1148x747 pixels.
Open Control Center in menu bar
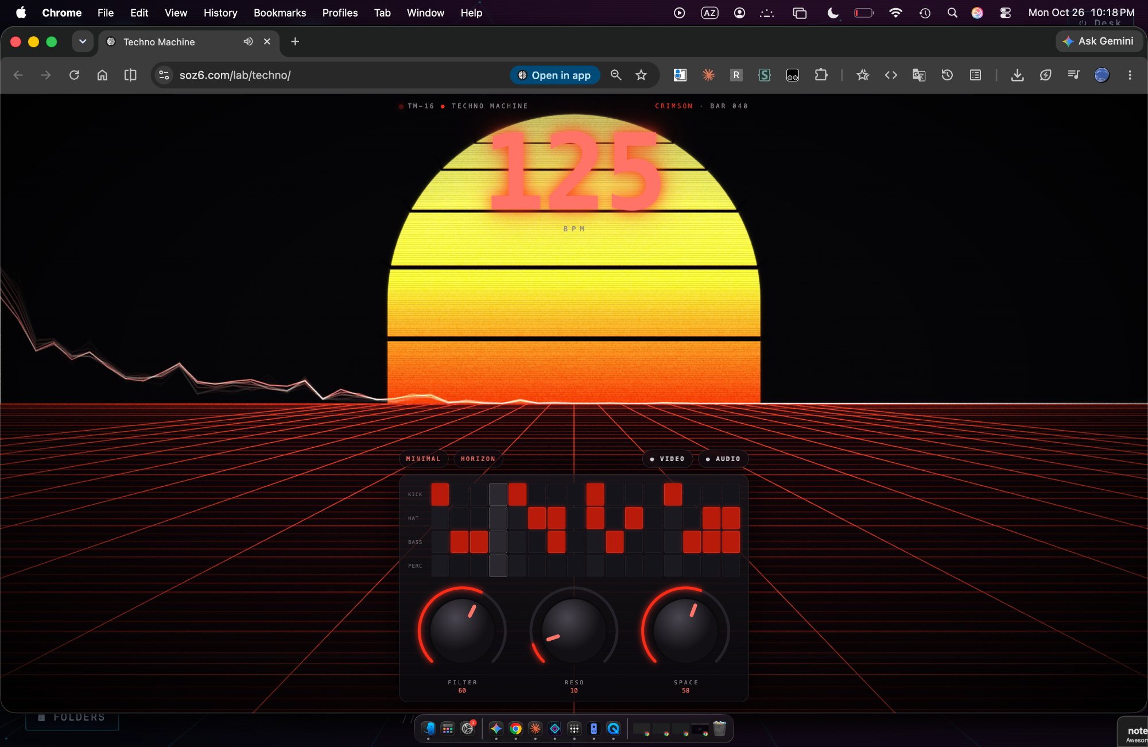click(x=1005, y=13)
